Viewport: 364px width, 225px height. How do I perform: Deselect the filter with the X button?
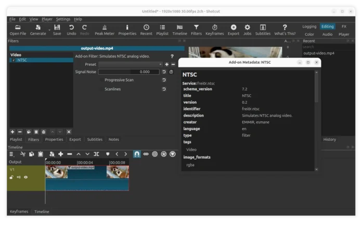pyautogui.click(x=69, y=132)
